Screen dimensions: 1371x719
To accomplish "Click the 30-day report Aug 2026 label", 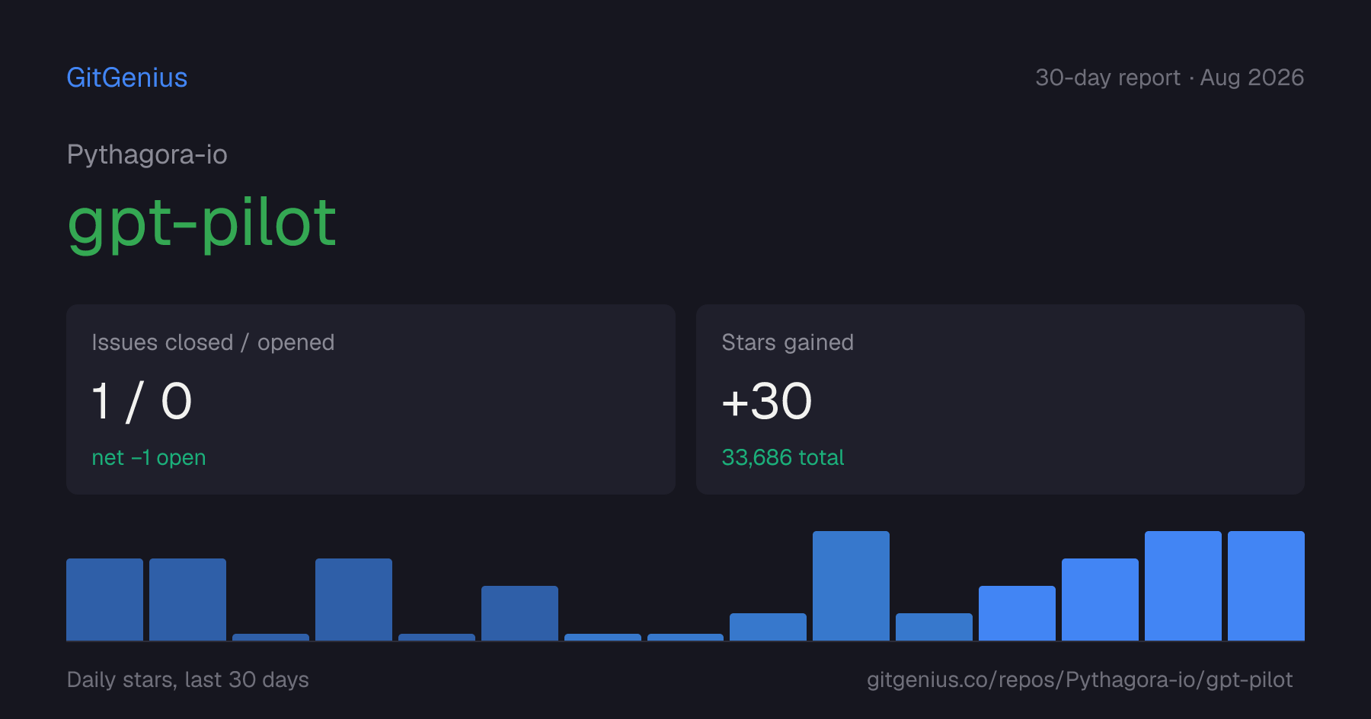I will (1169, 78).
